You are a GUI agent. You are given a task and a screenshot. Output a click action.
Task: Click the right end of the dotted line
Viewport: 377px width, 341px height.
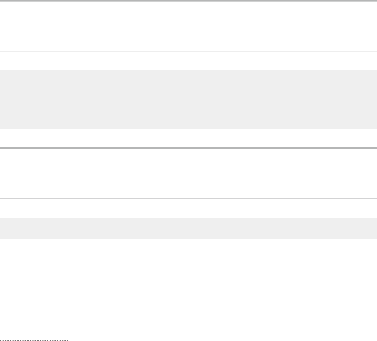[68, 340]
